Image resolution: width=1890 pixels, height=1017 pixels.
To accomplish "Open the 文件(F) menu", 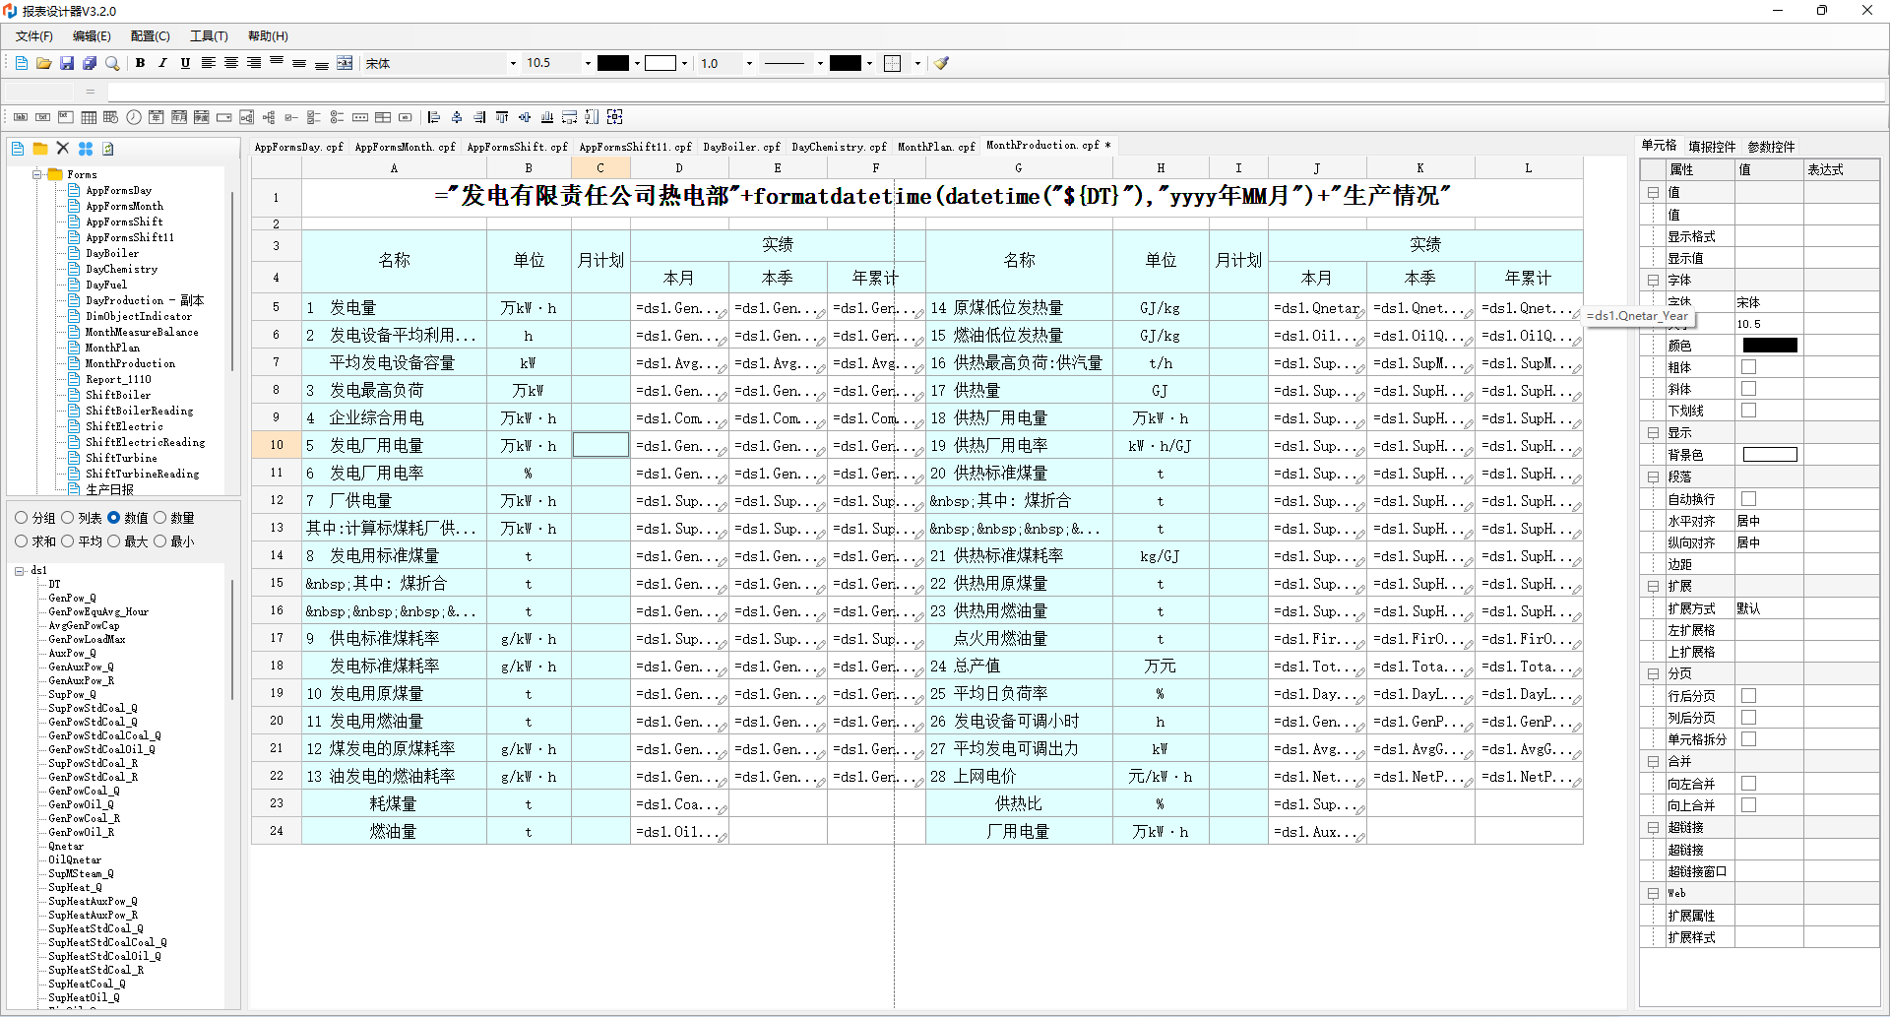I will click(x=34, y=36).
